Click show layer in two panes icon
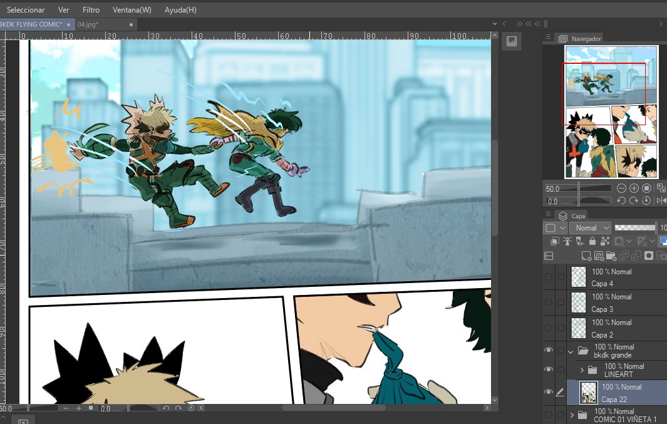The width and height of the screenshot is (667, 424). (x=549, y=256)
